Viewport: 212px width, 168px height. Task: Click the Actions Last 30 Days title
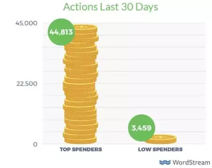(111, 7)
